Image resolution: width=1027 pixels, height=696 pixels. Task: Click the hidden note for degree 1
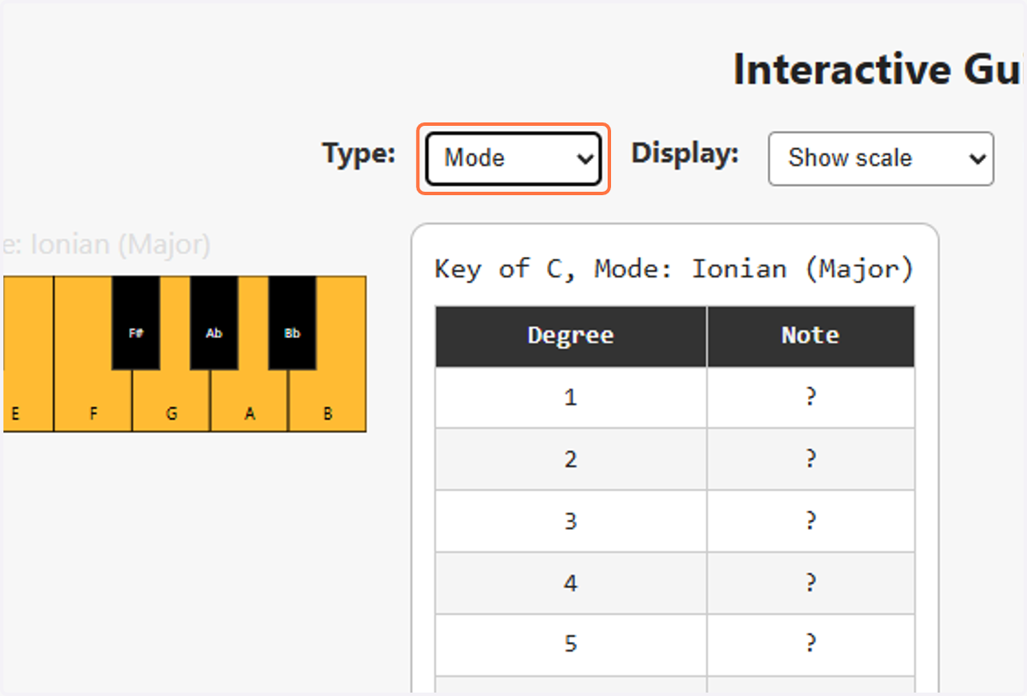pos(810,397)
